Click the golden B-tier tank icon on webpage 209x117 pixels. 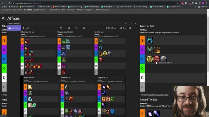(150, 59)
